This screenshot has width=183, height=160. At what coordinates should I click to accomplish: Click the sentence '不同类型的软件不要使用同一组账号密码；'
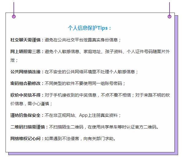tap(85, 83)
